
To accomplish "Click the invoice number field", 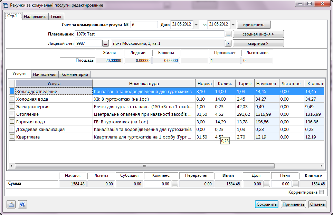I will (x=144, y=25).
